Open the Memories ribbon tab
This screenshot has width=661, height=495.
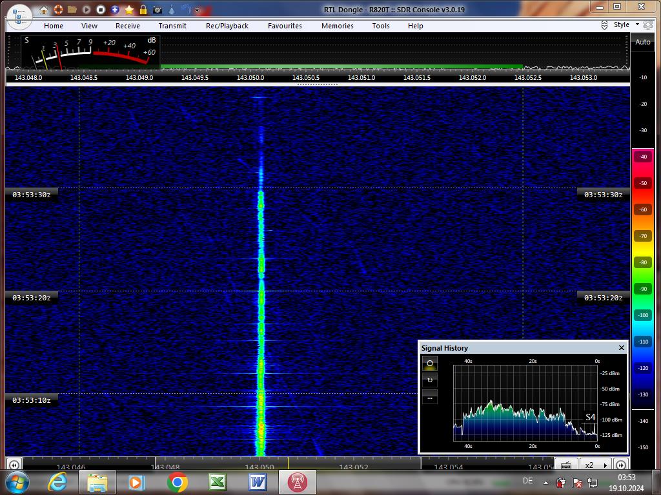pyautogui.click(x=338, y=26)
